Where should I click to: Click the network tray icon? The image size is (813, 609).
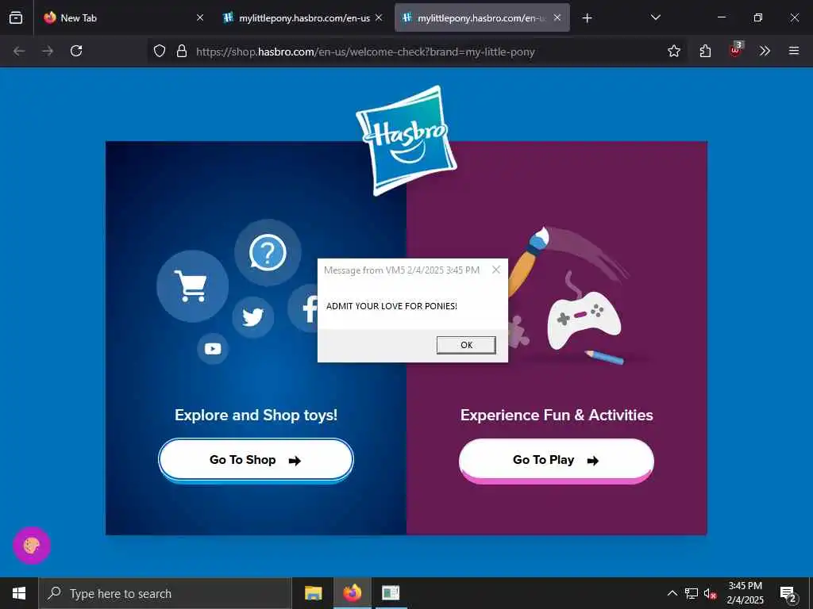(x=692, y=593)
